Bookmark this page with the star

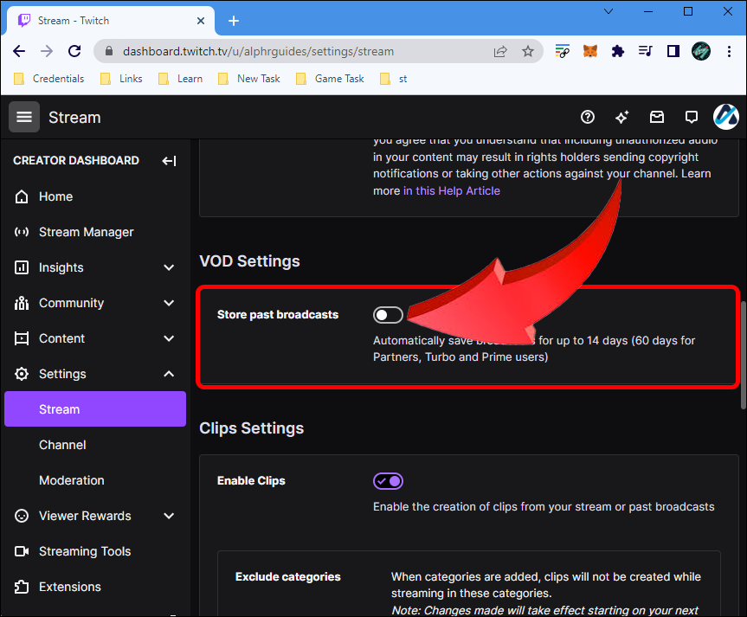click(x=527, y=51)
